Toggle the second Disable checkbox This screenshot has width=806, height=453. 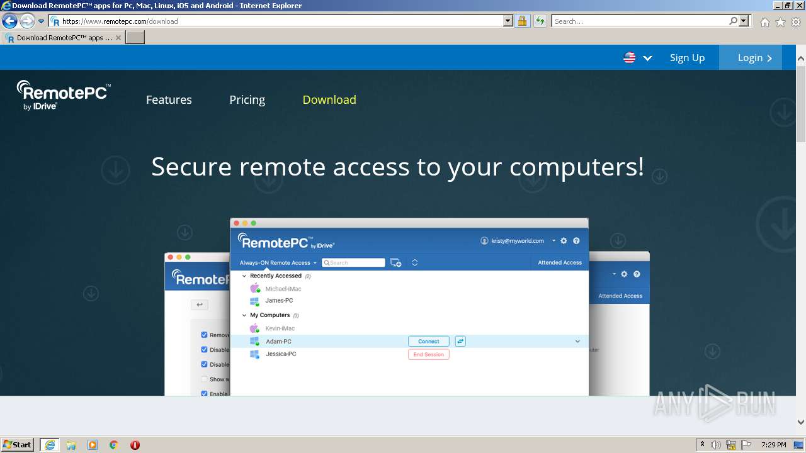coord(204,364)
